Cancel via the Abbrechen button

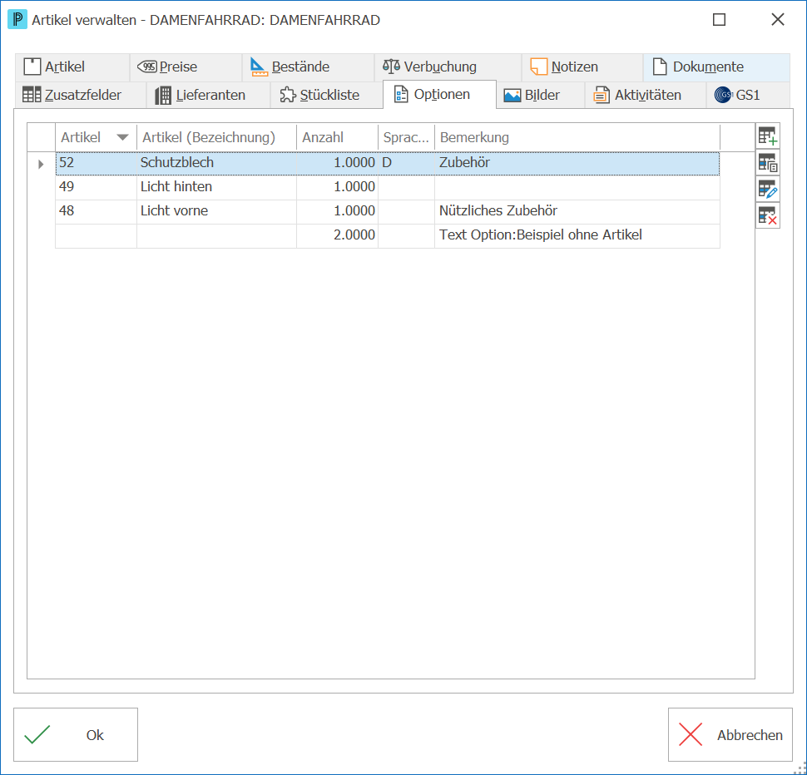coord(730,734)
